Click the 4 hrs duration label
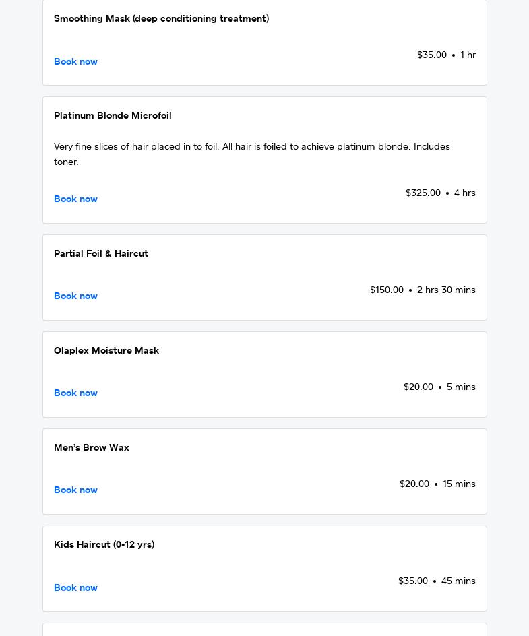 click(x=464, y=193)
